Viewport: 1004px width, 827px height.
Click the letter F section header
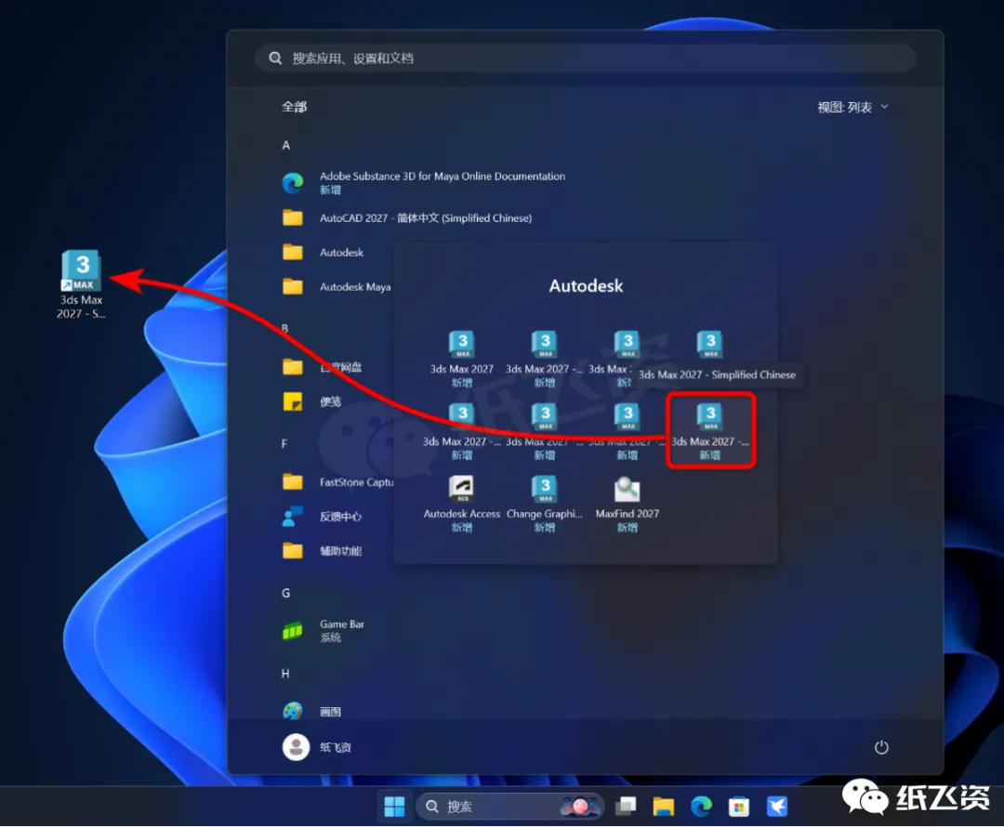pyautogui.click(x=284, y=443)
